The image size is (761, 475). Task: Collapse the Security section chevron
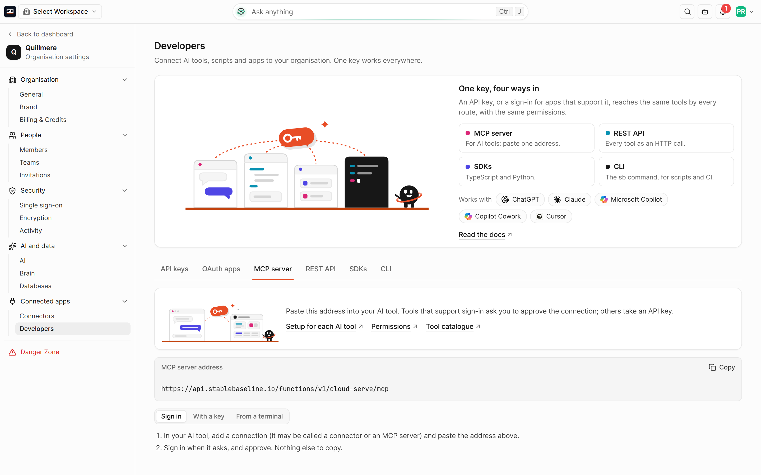pyautogui.click(x=125, y=191)
